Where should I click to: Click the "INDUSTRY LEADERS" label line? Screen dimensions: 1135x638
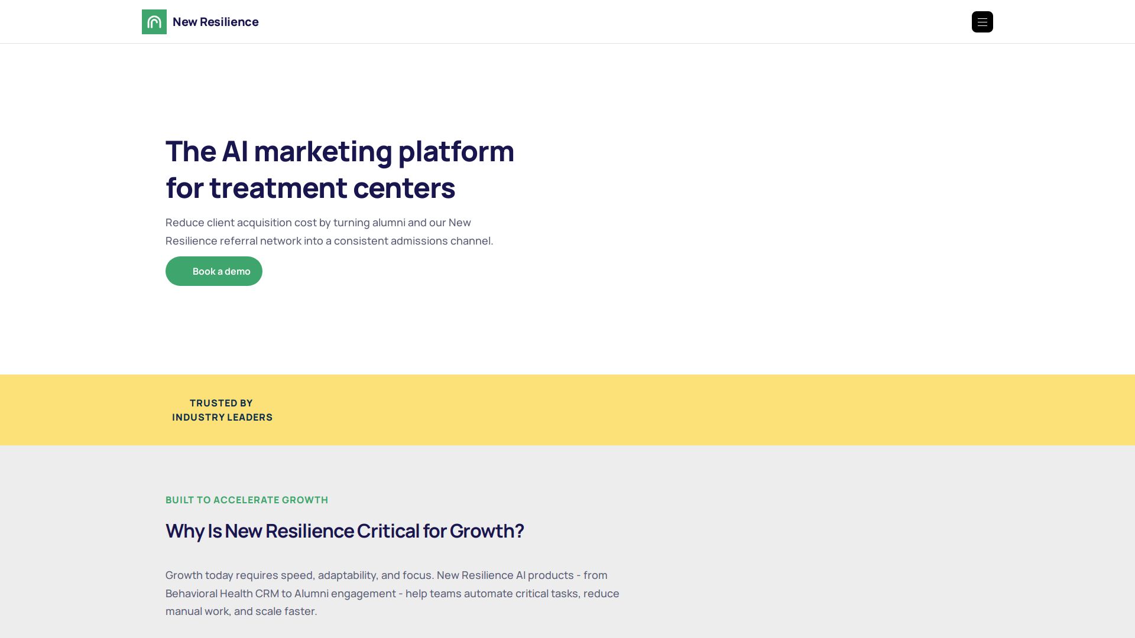pyautogui.click(x=222, y=417)
